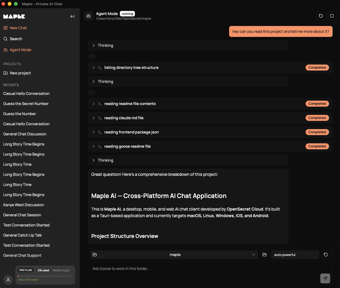Expand reading goose readme file step
Screen dimensions: 340x288
(210, 146)
